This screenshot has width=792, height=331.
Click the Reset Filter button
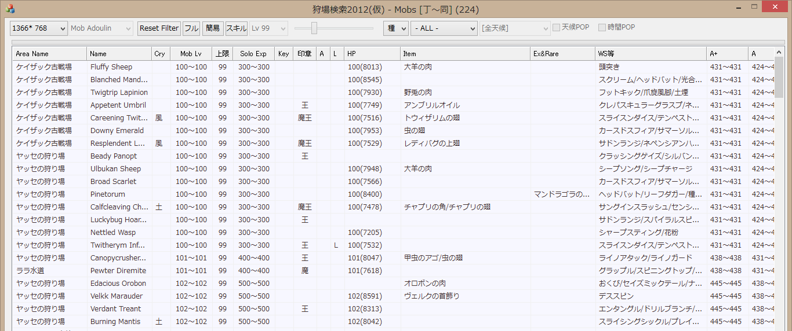coord(159,28)
